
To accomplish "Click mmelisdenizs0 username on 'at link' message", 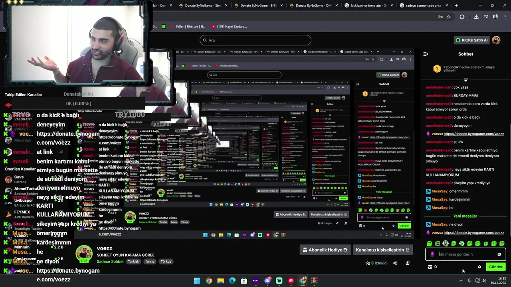I will point(439,142).
